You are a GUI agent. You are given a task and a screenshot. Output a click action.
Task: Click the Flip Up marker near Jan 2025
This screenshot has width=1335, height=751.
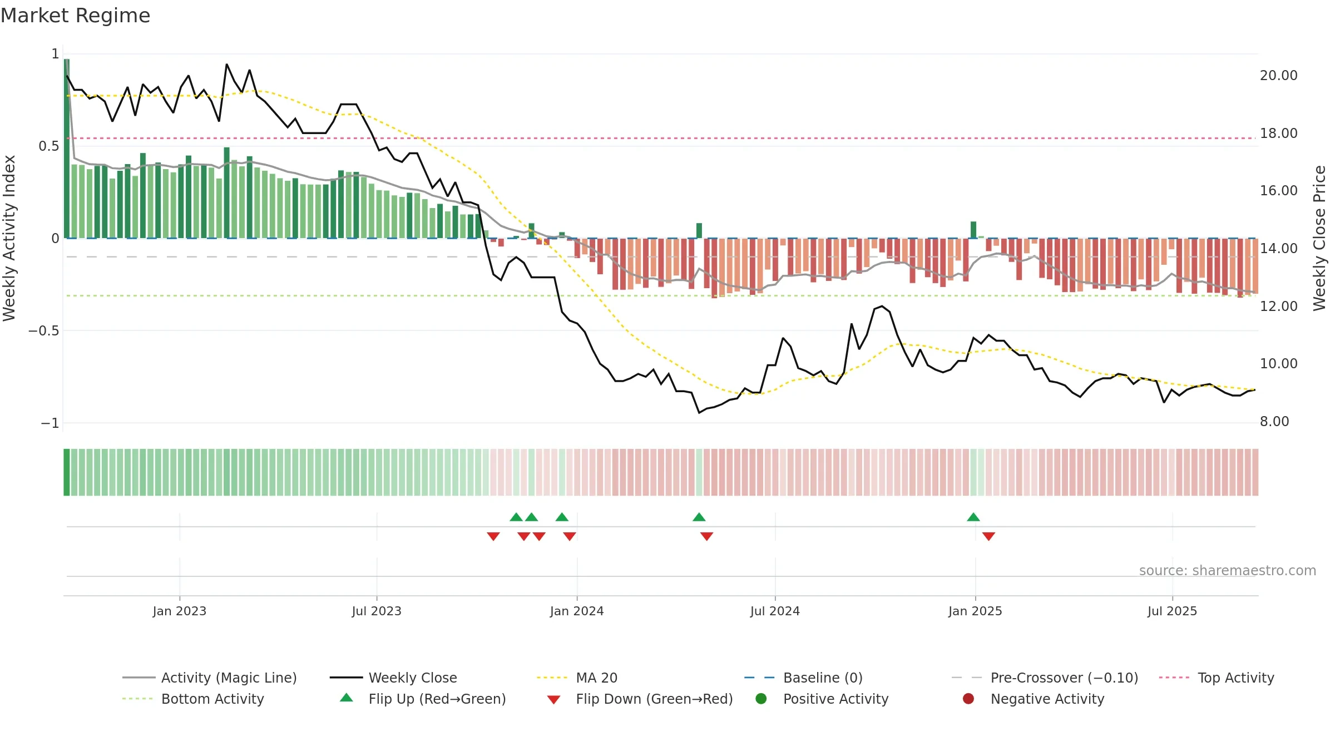click(973, 517)
